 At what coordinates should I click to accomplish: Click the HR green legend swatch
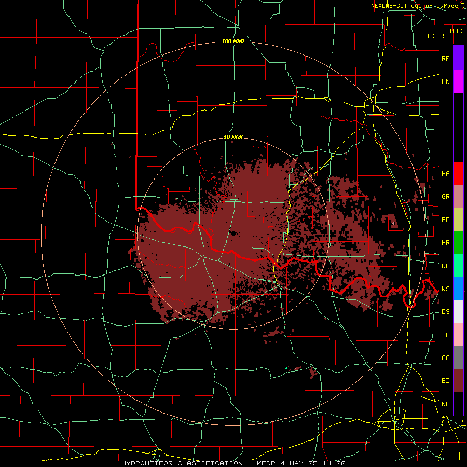[x=458, y=242]
